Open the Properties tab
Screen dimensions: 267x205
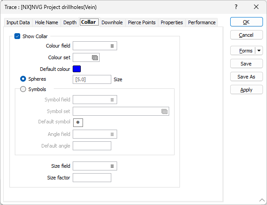tap(171, 22)
